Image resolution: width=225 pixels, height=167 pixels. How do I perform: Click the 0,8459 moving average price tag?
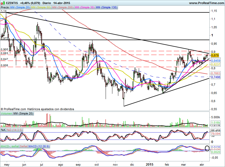[x=216, y=61]
